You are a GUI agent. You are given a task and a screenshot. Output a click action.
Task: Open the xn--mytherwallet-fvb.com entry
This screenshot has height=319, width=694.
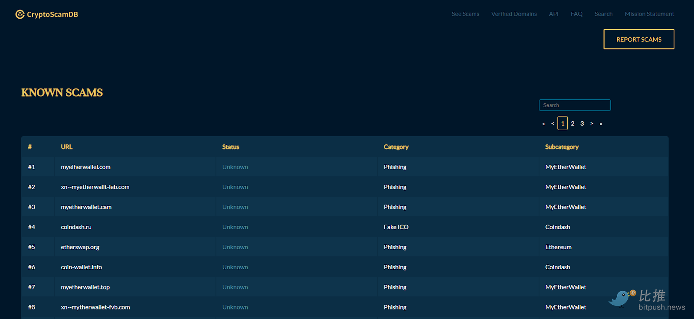pyautogui.click(x=95, y=307)
